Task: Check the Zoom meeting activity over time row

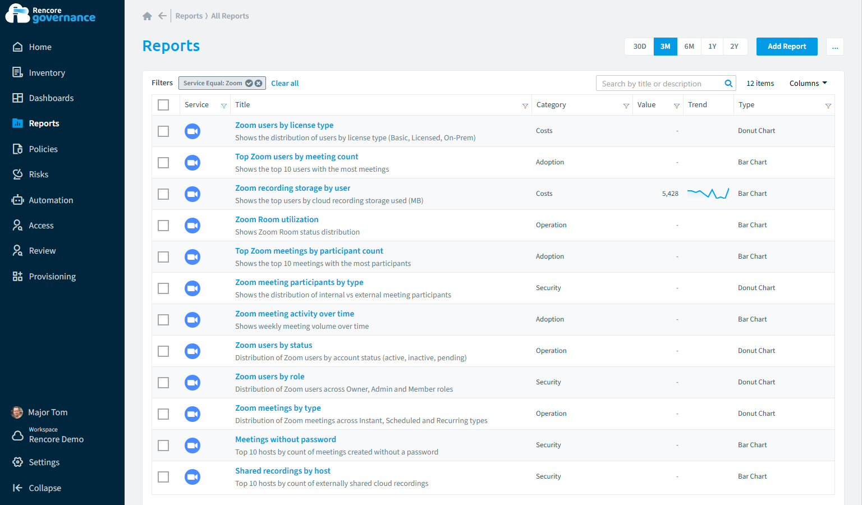Action: (163, 320)
